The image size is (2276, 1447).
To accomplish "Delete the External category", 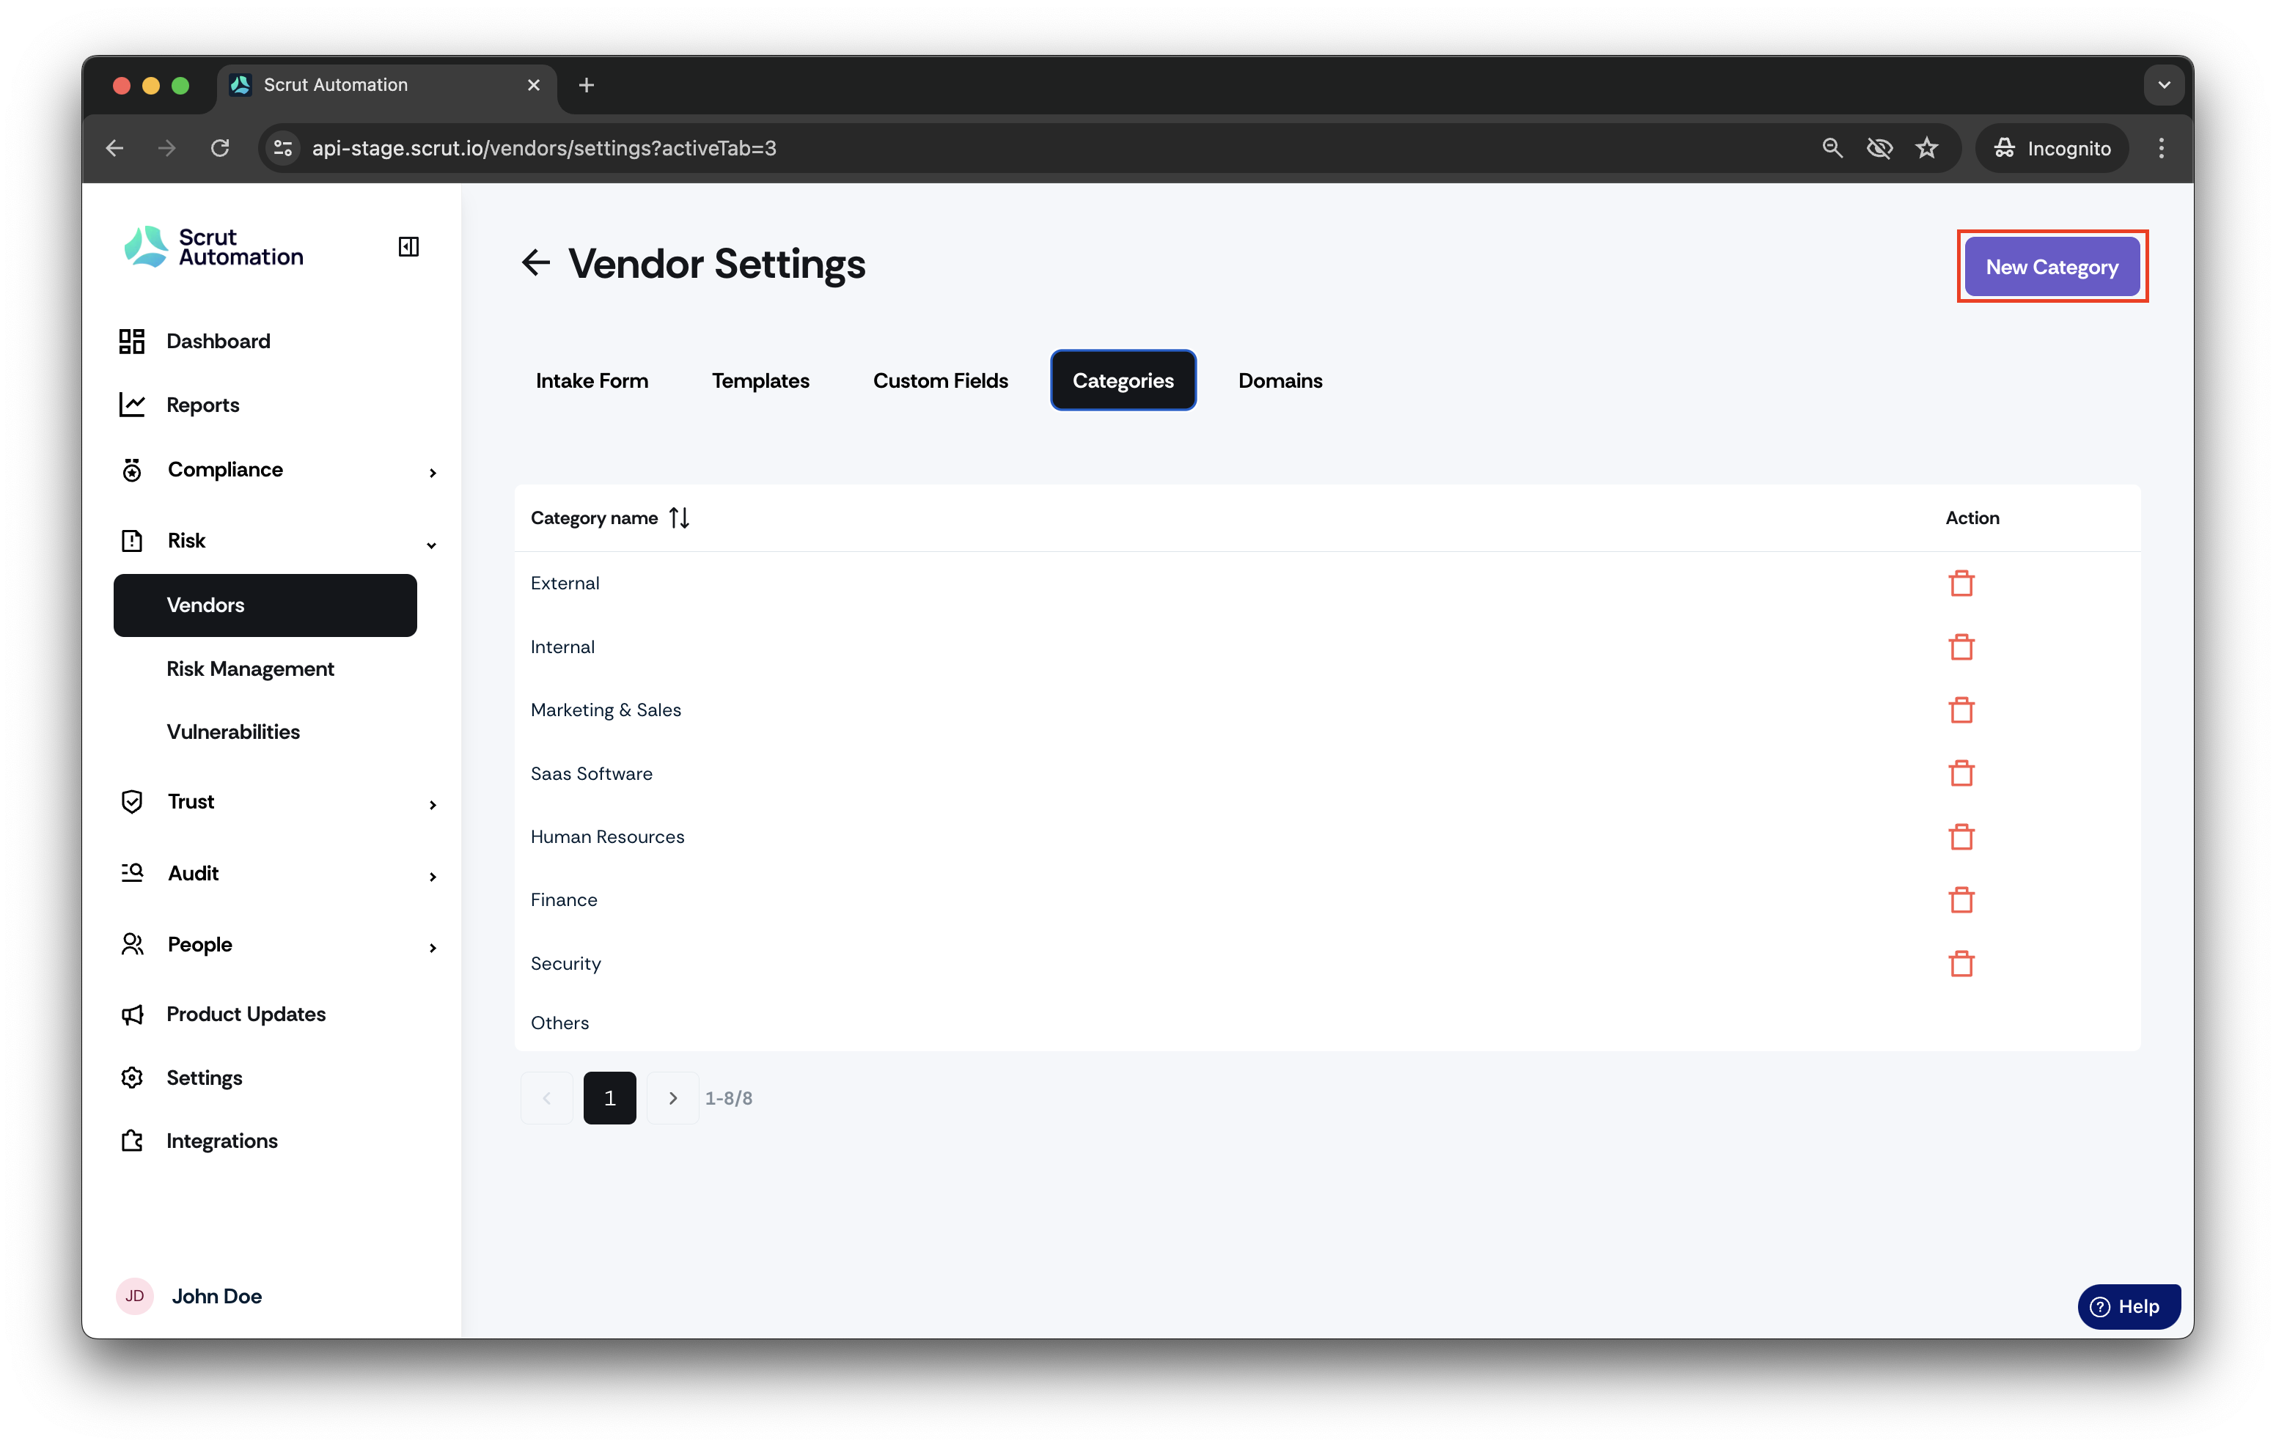I will click(1961, 583).
